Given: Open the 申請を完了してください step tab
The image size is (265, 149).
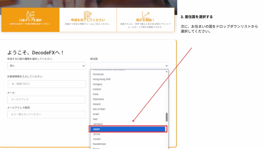Looking at the screenshot, I should tap(88, 20).
